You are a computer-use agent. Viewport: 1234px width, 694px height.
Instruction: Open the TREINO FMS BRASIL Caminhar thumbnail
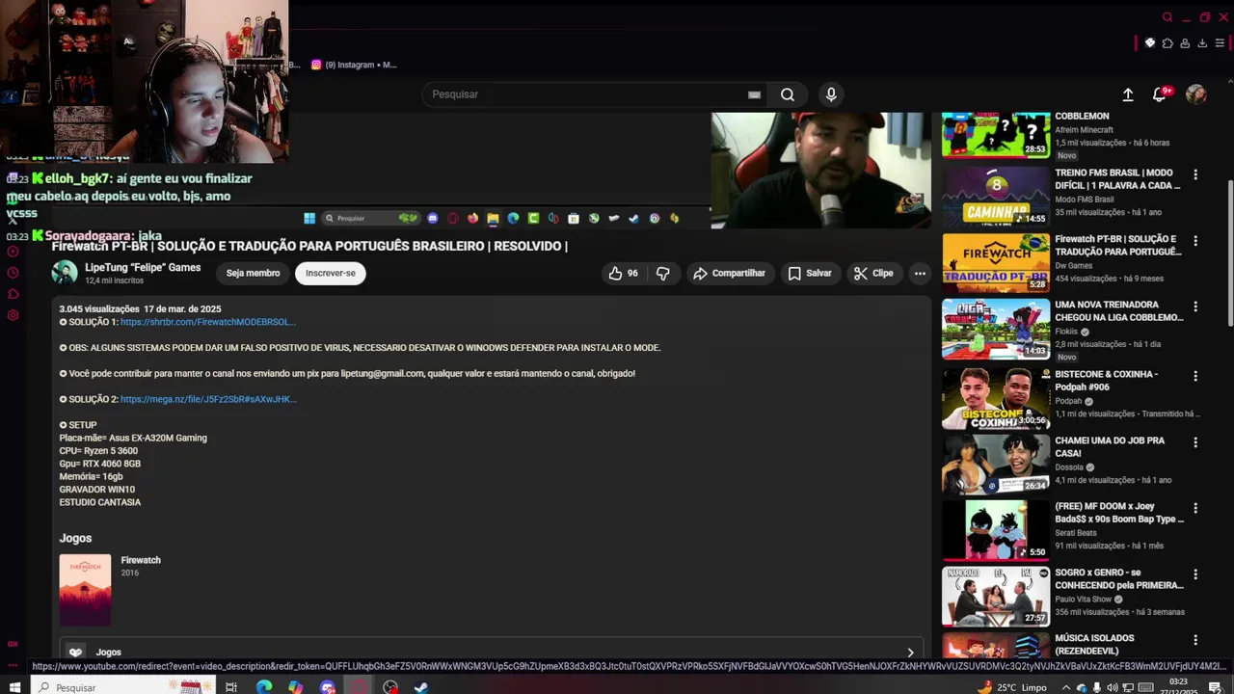click(x=996, y=197)
